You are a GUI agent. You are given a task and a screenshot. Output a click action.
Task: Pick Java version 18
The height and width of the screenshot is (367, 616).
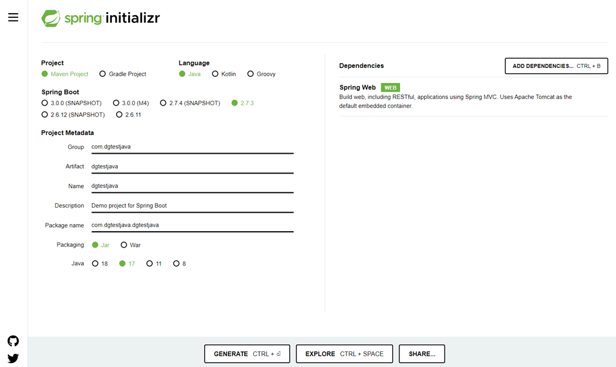(100, 264)
